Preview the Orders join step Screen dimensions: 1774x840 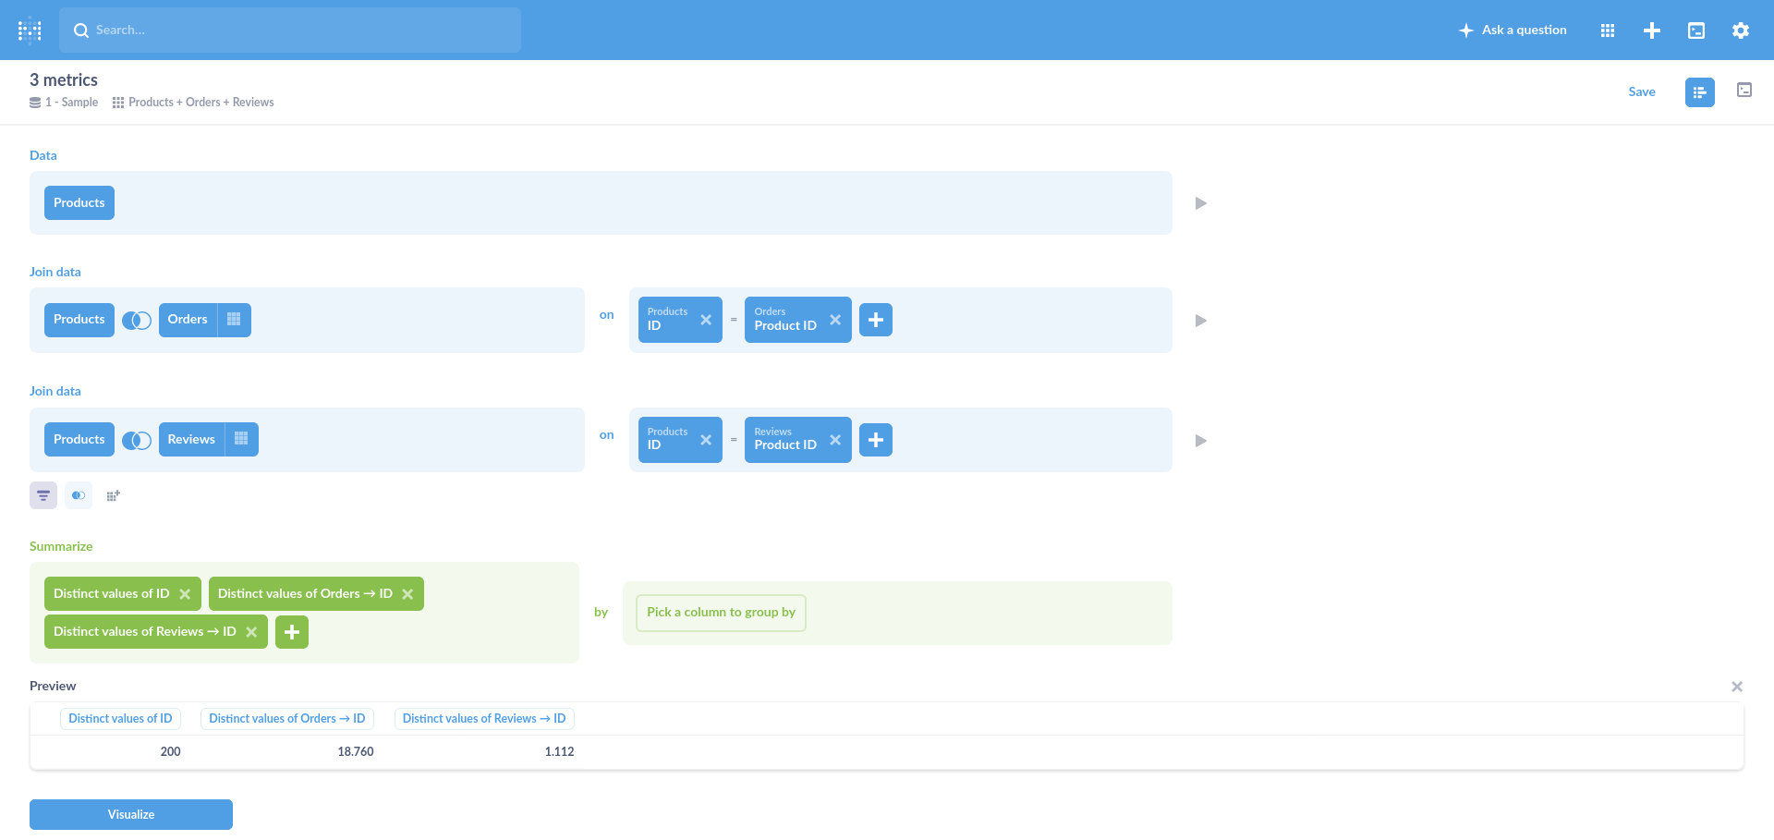[1200, 321]
